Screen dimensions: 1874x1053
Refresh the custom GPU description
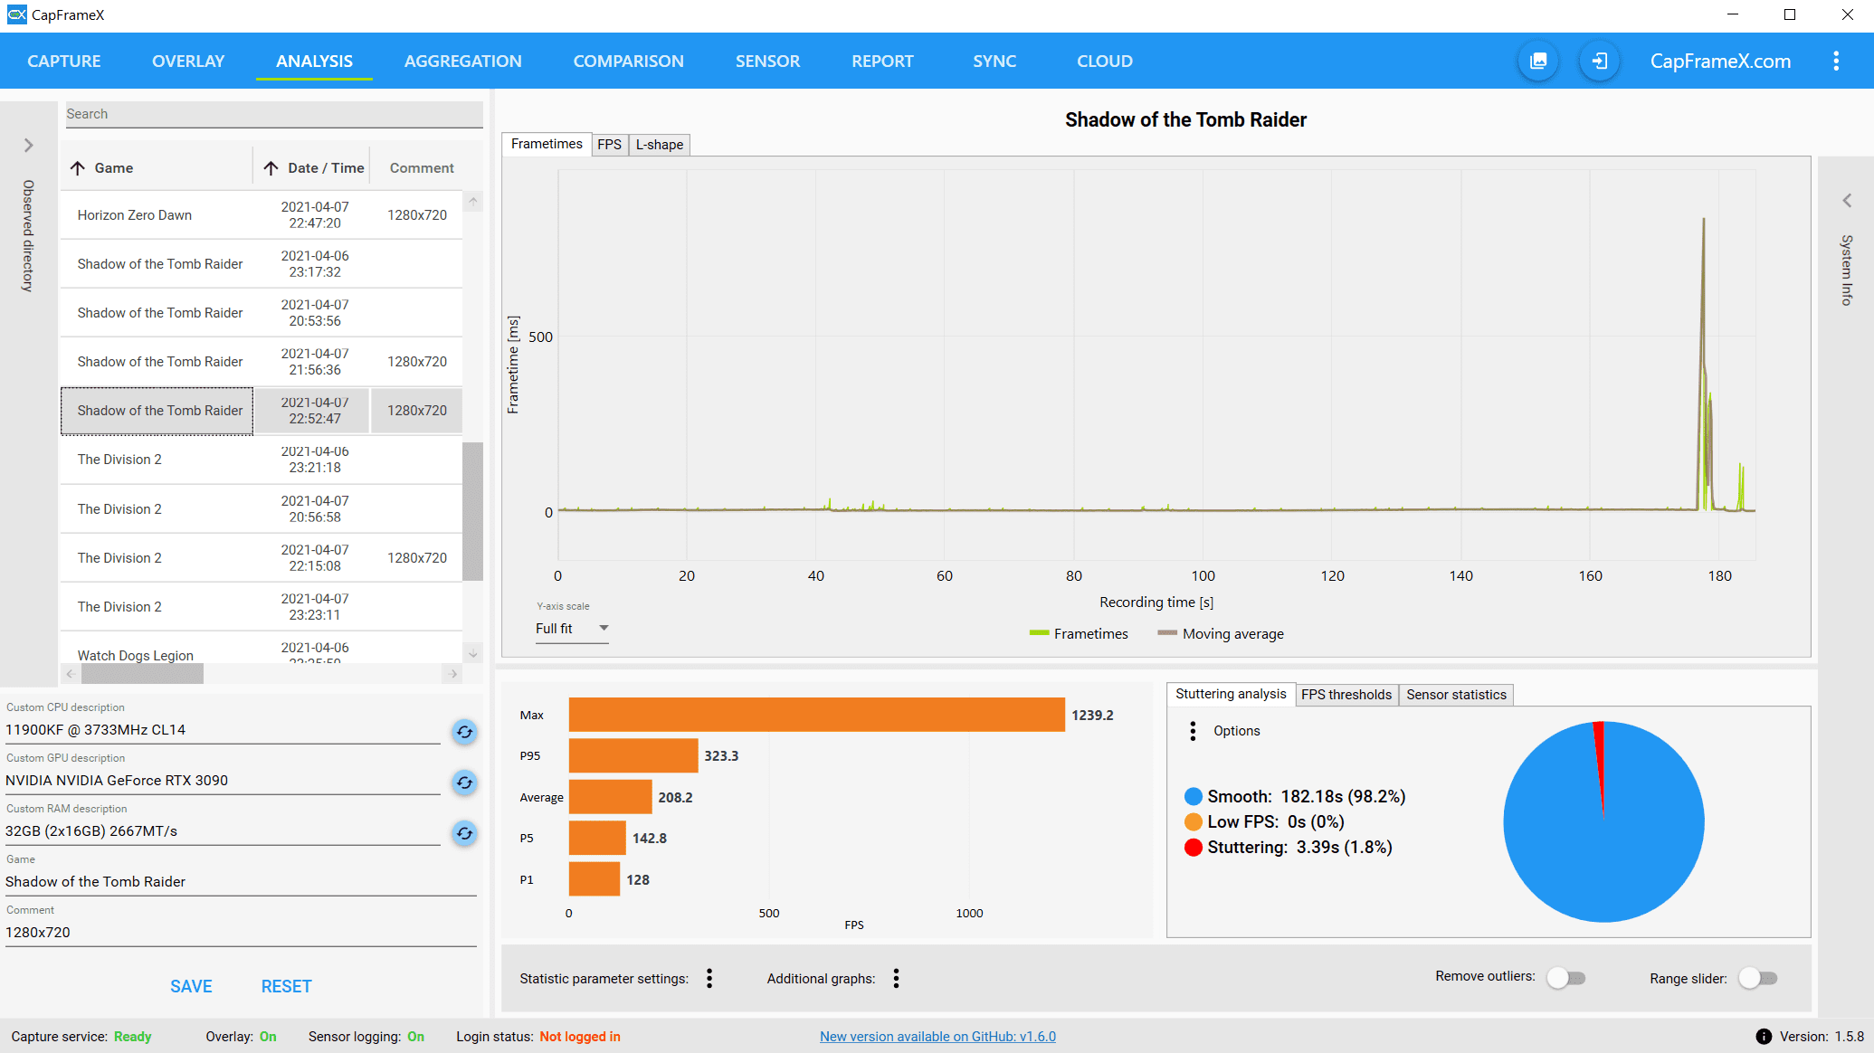coord(464,783)
